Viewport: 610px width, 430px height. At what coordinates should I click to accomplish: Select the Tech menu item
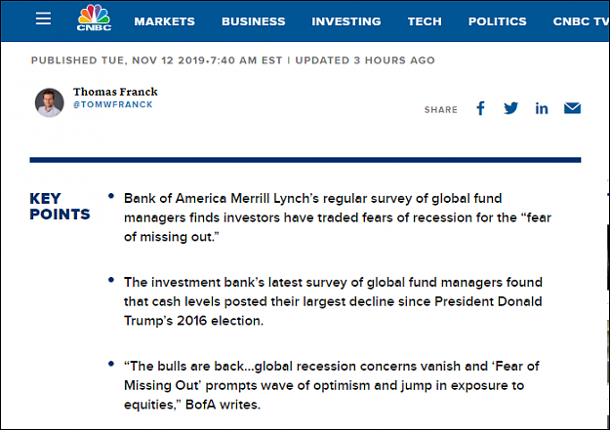[425, 21]
